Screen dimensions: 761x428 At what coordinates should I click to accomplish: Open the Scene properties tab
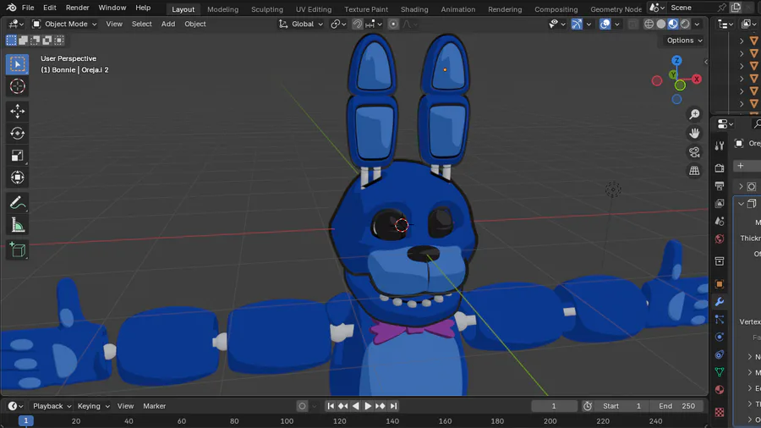tap(720, 222)
